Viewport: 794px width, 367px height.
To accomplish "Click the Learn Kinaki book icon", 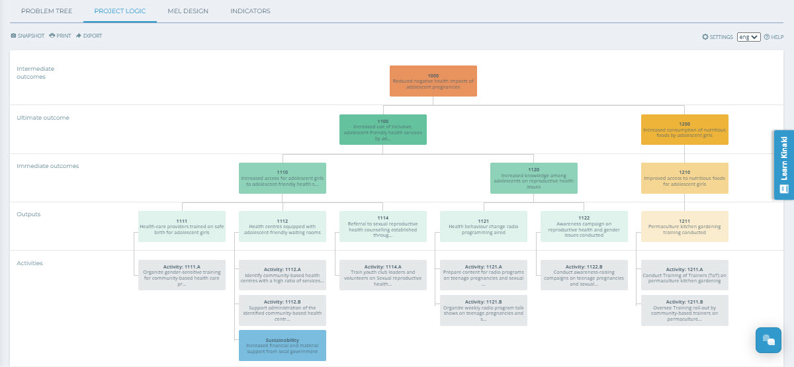I will pos(784,188).
